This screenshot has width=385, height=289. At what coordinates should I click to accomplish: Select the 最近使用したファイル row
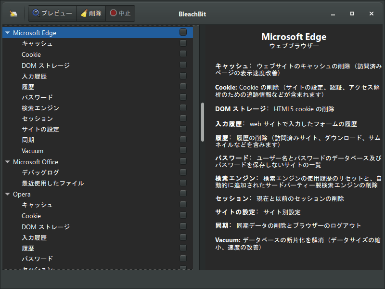(x=98, y=184)
